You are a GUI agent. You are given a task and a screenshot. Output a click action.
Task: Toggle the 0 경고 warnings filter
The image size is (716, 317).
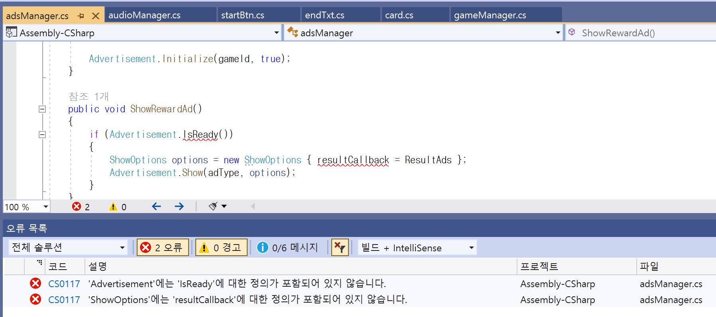[x=221, y=248]
